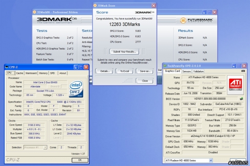The height and width of the screenshot is (166, 250).
Task: Click the Memory Type value GDDR3
Action: [192, 125]
